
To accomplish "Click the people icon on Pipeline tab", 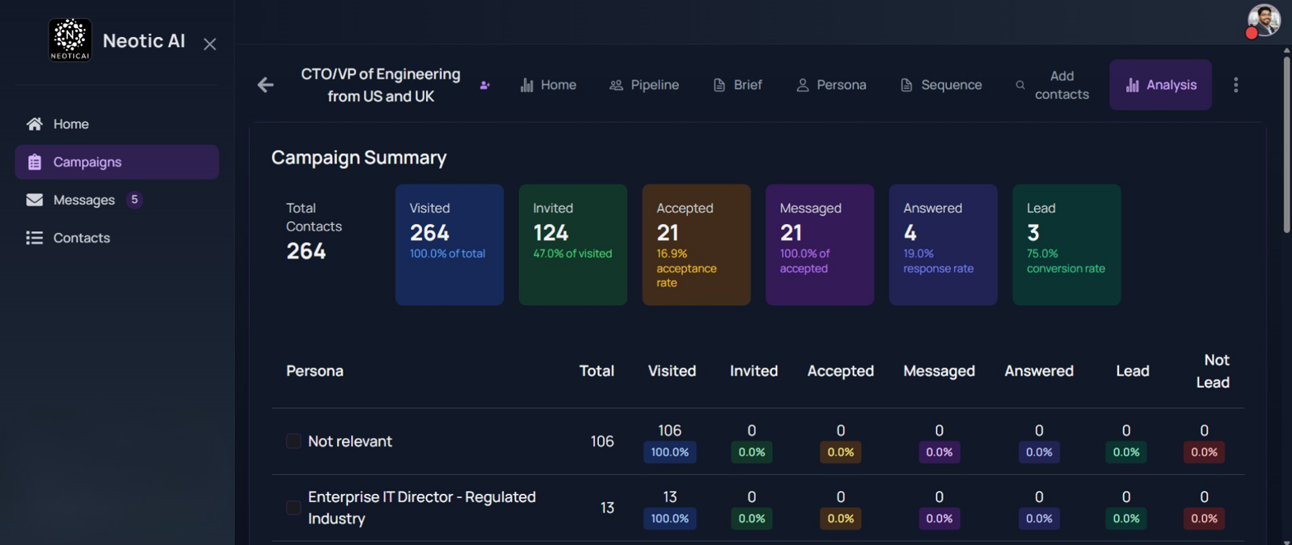I will coord(616,85).
